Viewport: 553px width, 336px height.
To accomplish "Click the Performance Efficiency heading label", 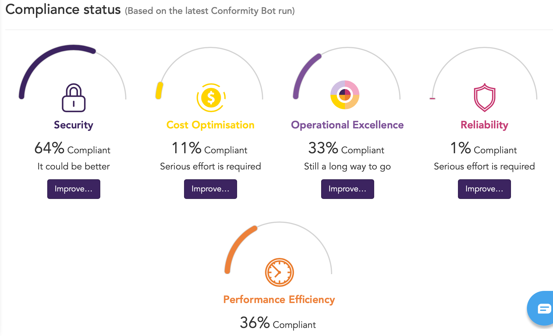I will [279, 300].
